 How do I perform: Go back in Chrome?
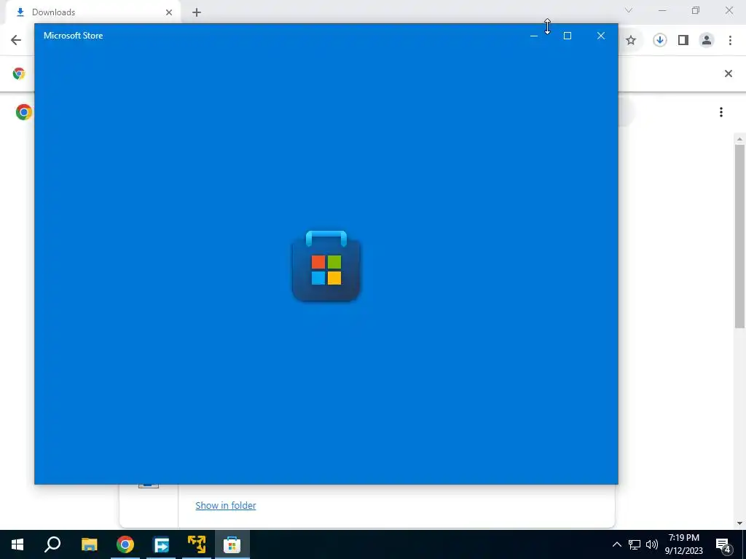coord(16,40)
